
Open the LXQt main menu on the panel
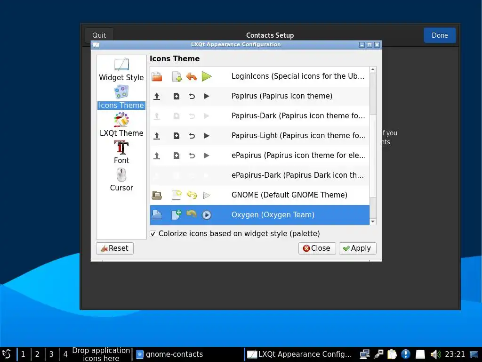(7, 354)
